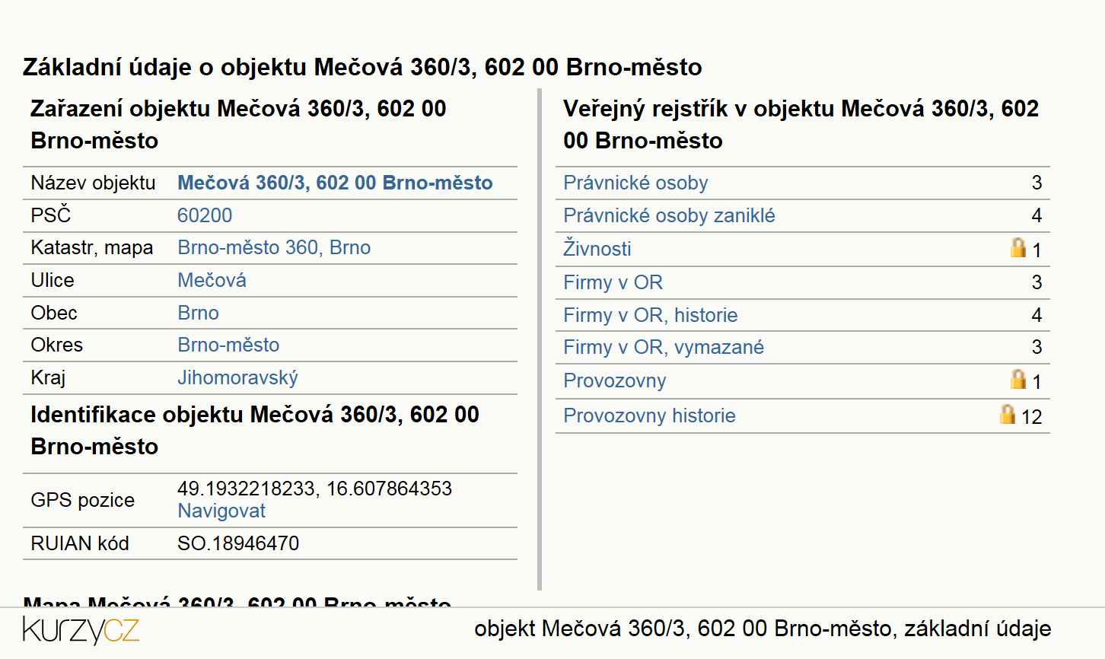
Task: Open Firmy v OR, historie
Action: click(651, 315)
